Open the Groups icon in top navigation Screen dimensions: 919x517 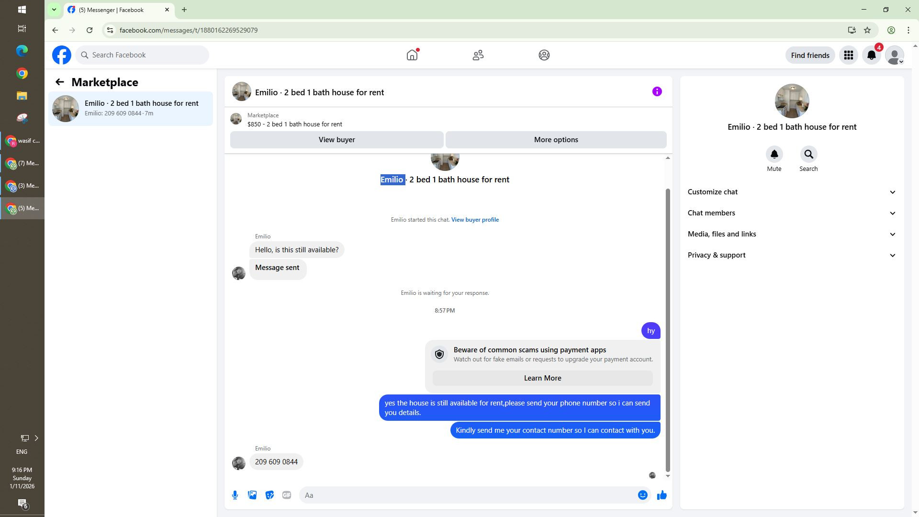[x=544, y=55]
